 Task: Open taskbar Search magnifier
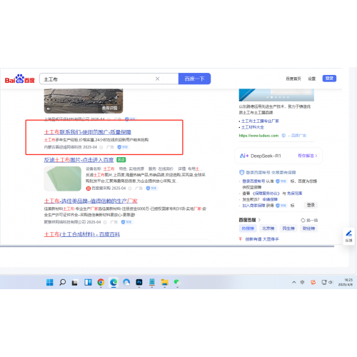click(63, 282)
